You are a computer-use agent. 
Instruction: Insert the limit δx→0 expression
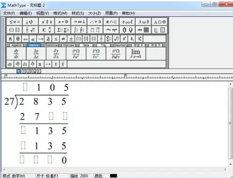[136, 54]
